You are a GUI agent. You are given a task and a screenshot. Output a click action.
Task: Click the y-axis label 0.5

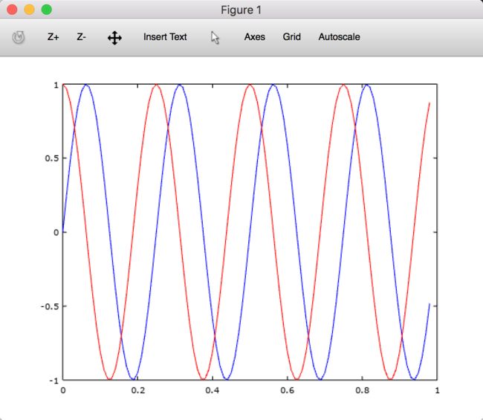[x=52, y=158]
